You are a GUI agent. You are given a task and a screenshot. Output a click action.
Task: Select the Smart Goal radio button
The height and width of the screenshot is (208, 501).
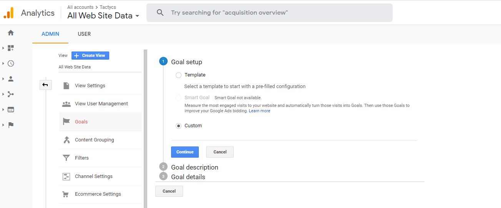[x=178, y=98]
